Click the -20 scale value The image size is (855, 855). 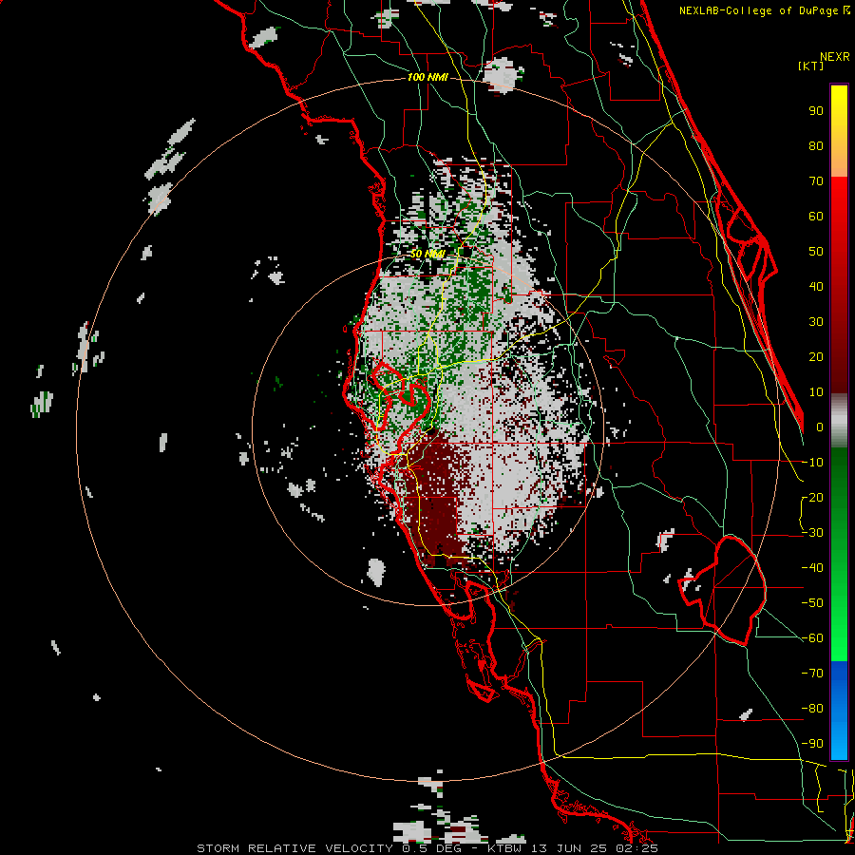[x=812, y=498]
